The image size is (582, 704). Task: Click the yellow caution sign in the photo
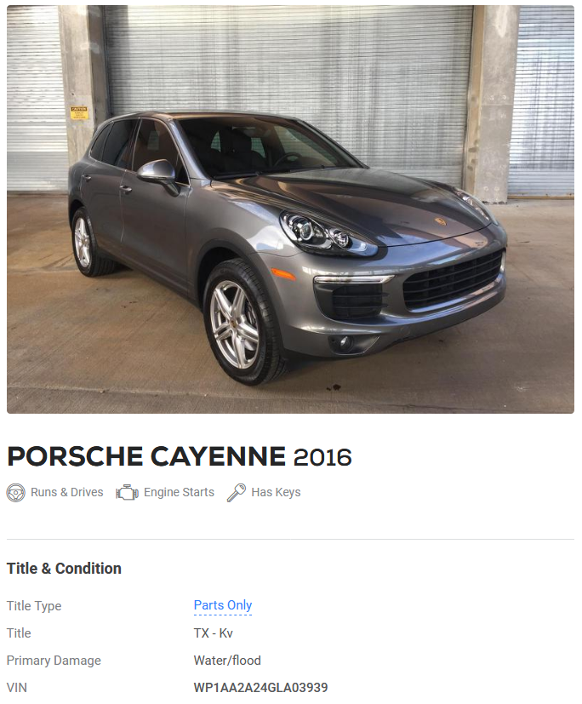(79, 112)
